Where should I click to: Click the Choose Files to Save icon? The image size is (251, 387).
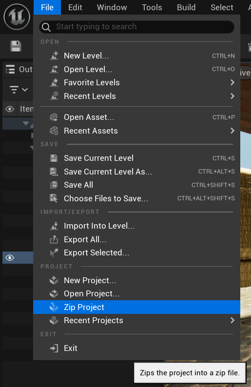54,198
